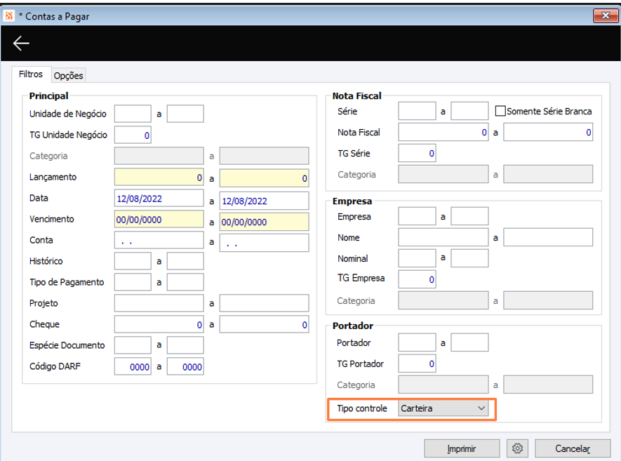Click the Nota Fiscal end number field
The width and height of the screenshot is (621, 461).
[548, 132]
